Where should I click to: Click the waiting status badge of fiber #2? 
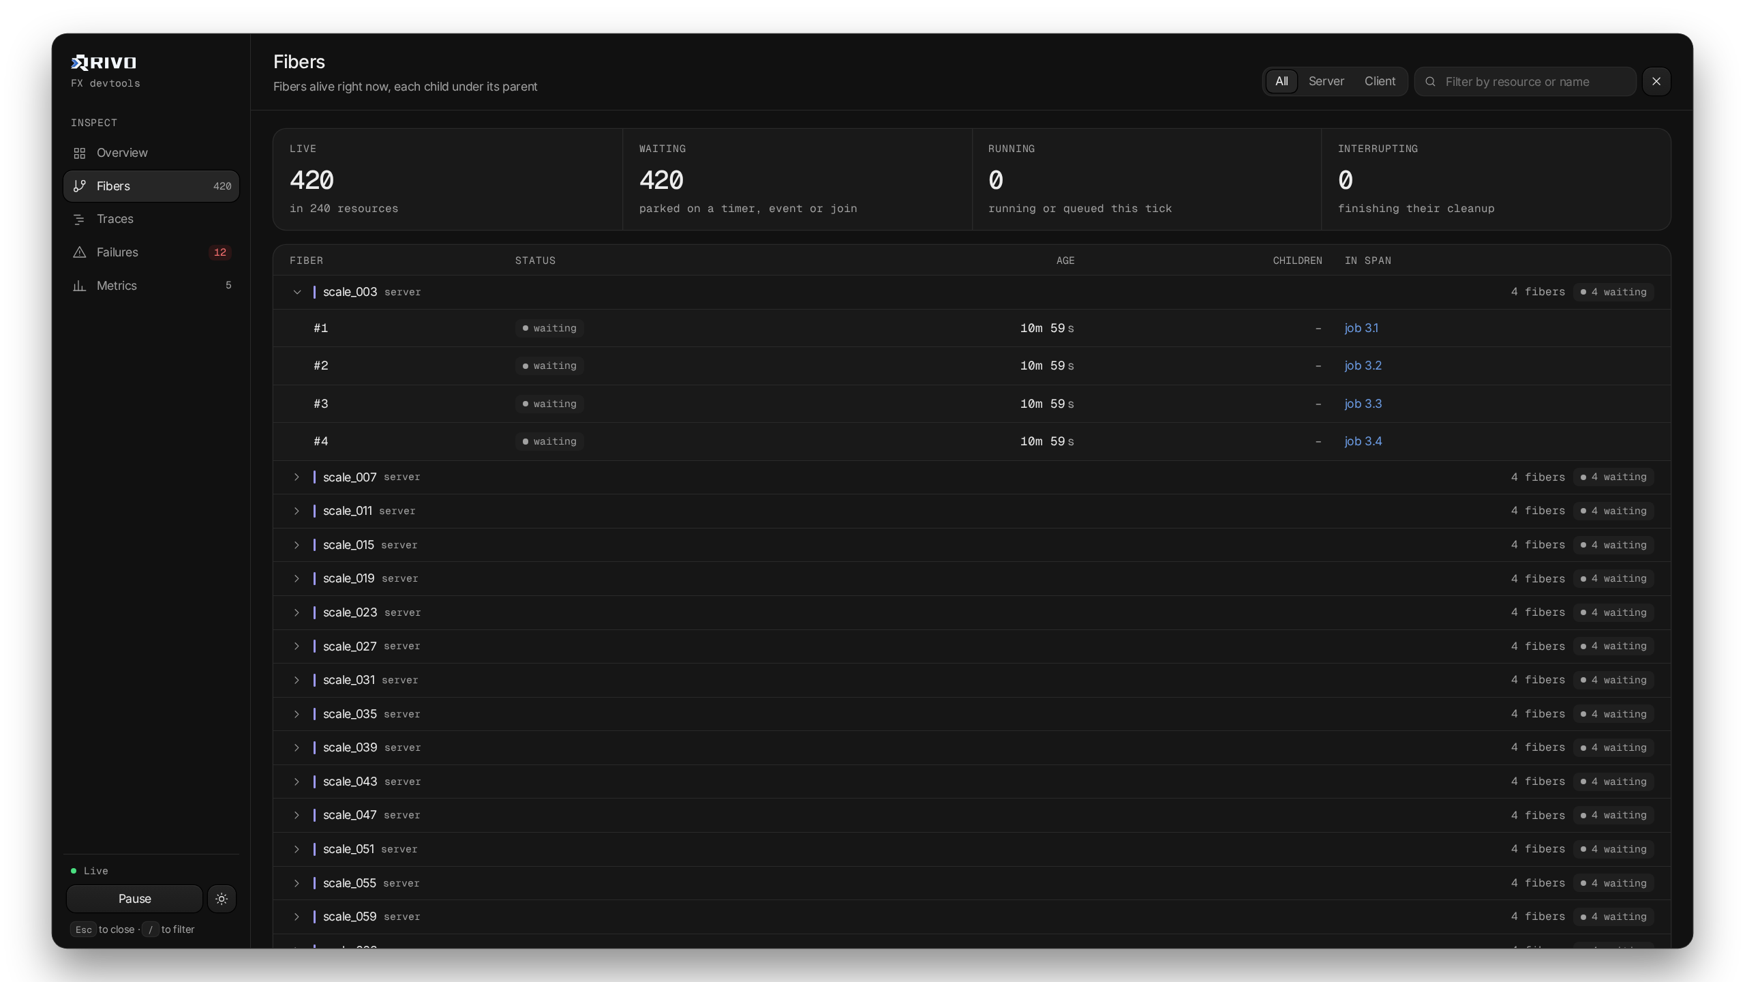point(549,366)
